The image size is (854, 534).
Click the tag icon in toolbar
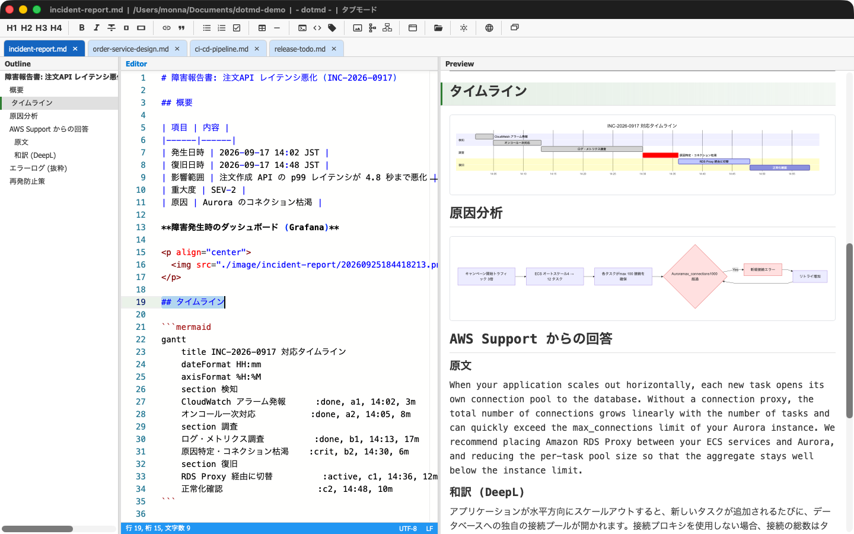click(x=332, y=28)
